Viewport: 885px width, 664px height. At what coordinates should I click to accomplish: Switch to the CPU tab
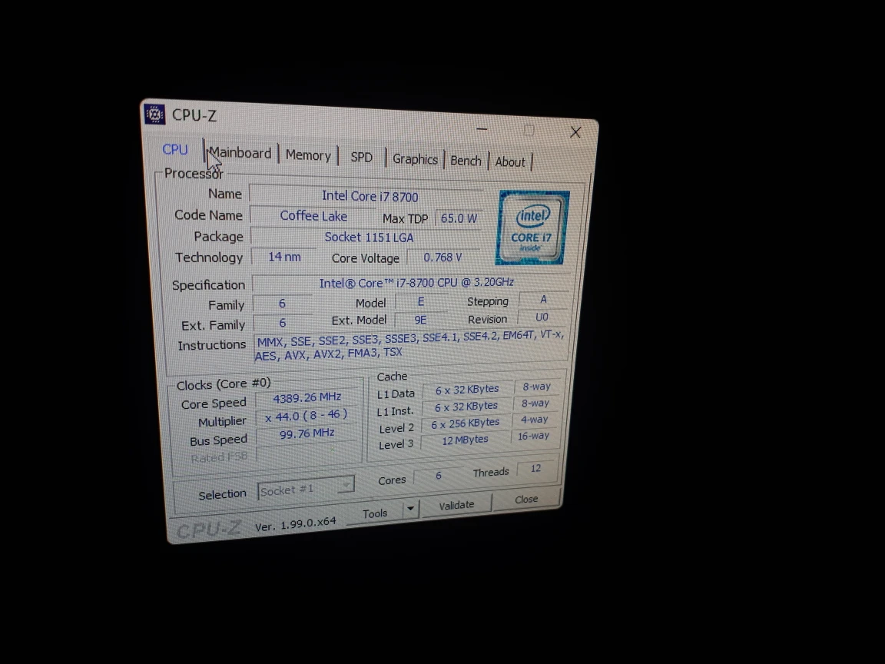pos(175,150)
